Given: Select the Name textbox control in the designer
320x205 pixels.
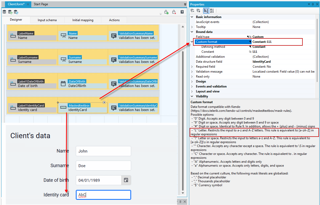Looking at the screenshot, I should click(83, 36).
